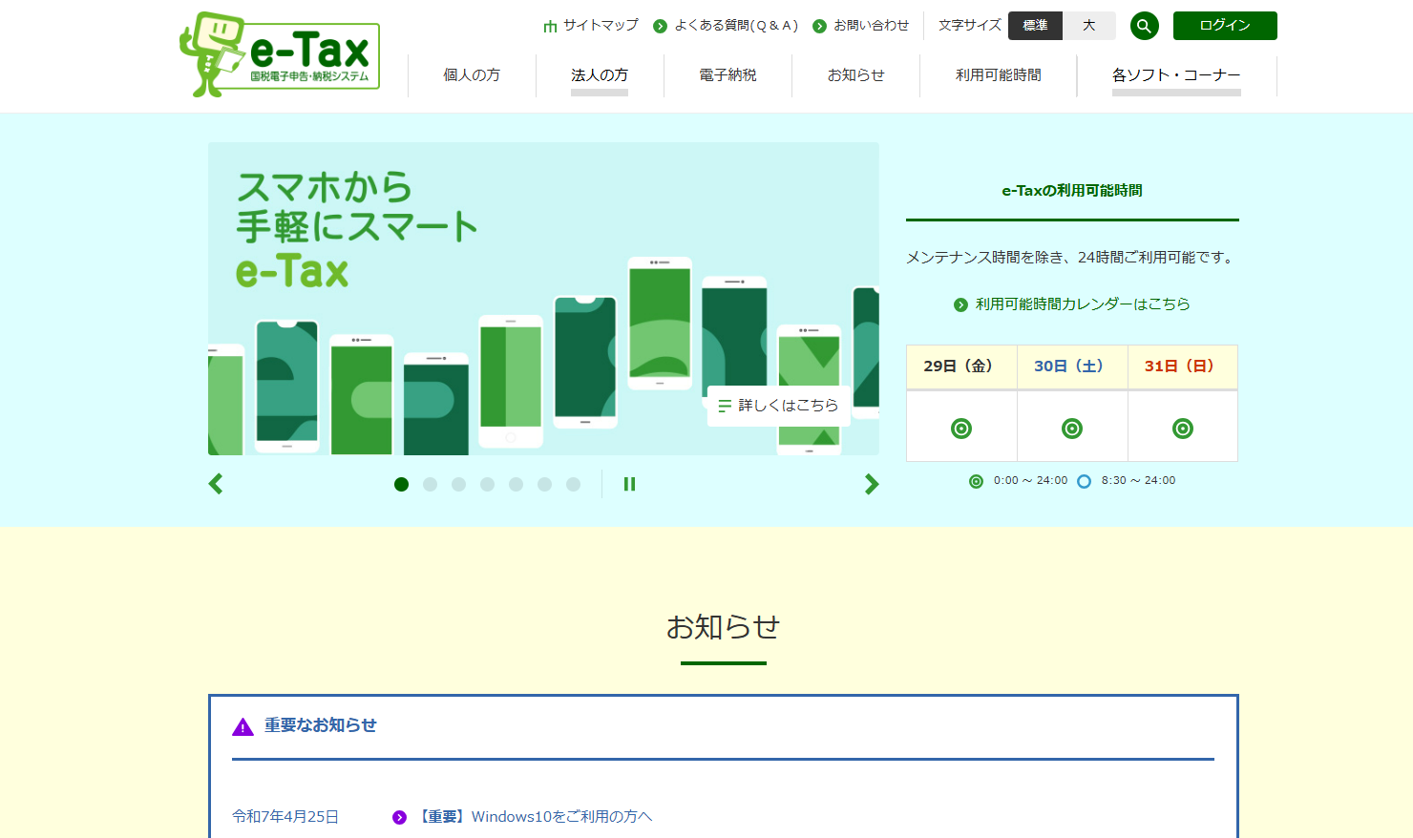Click the 令和7年4月25日 date text

pyautogui.click(x=285, y=817)
